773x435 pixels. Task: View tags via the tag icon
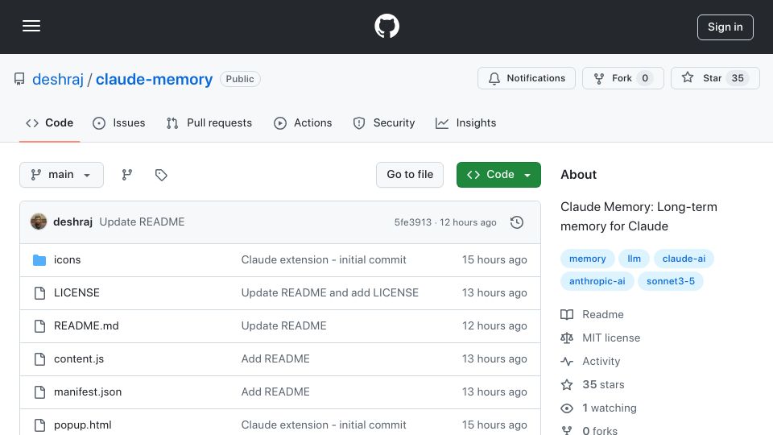(161, 175)
